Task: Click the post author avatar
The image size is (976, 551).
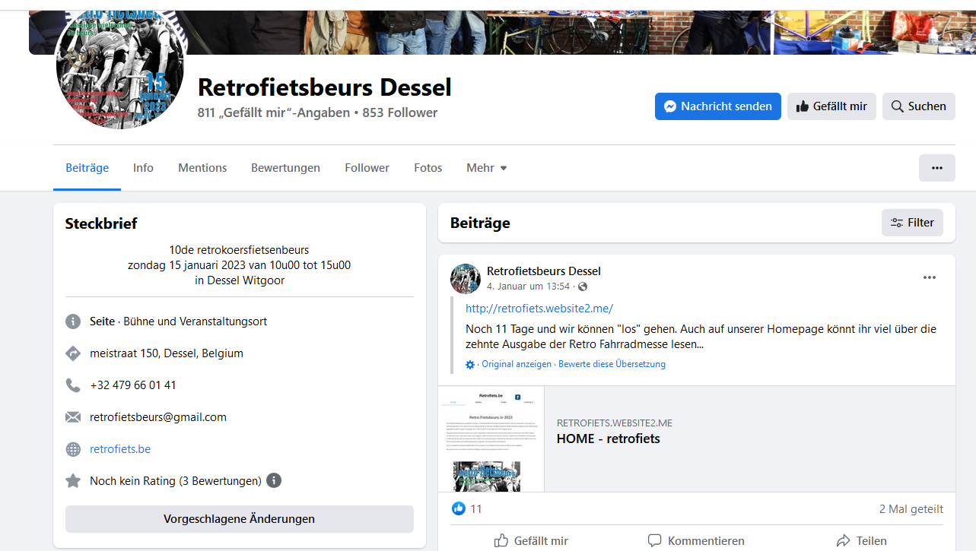Action: [466, 279]
